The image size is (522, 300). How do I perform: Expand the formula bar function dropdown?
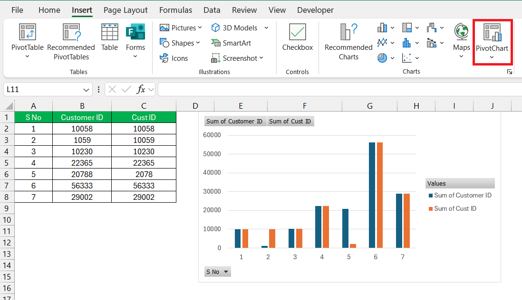pos(151,89)
